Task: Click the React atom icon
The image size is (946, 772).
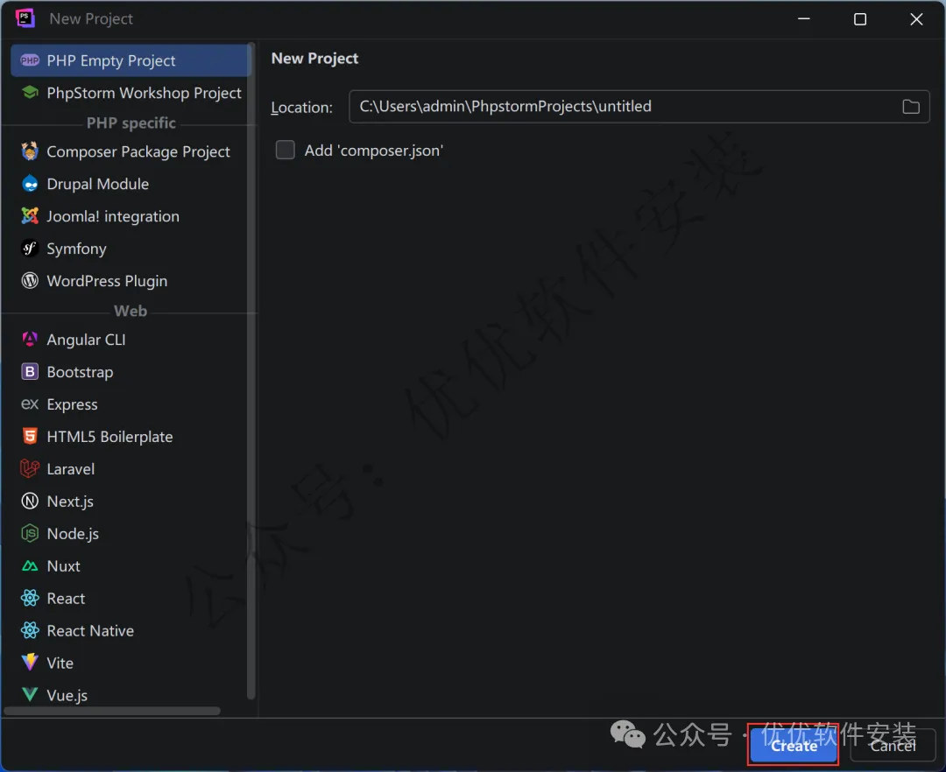Action: click(30, 598)
